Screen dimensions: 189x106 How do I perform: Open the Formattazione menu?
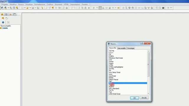tap(40, 4)
